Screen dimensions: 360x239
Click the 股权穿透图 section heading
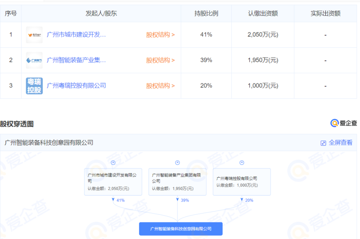[x=17, y=124]
